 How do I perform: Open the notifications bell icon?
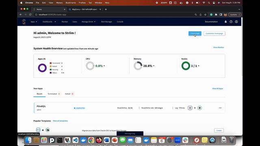(x=225, y=21)
